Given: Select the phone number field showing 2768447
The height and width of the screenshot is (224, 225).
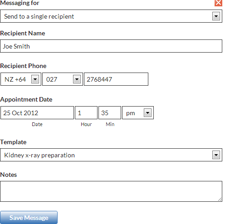Looking at the screenshot, I should tap(116, 79).
